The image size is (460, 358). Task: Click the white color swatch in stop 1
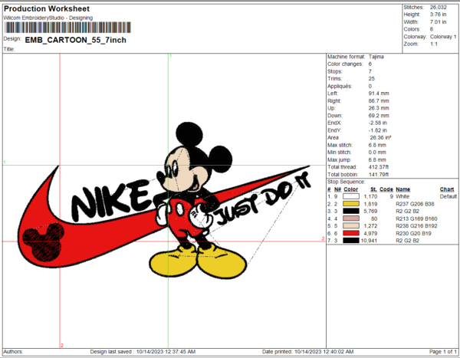(351, 196)
